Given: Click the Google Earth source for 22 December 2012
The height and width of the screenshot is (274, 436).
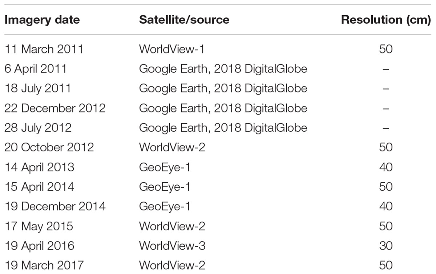Looking at the screenshot, I should pyautogui.click(x=223, y=108).
